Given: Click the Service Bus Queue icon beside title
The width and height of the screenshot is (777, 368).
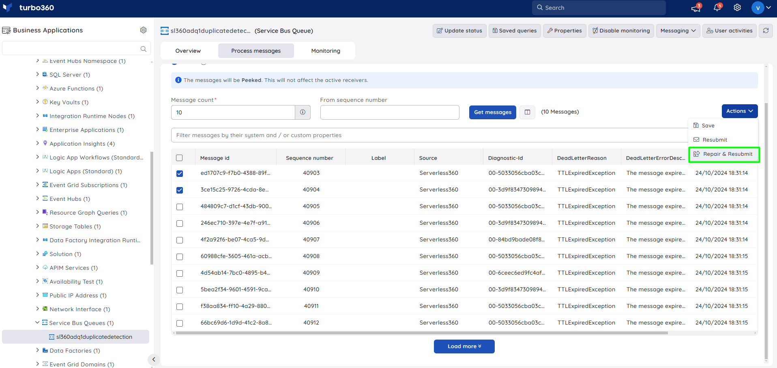Looking at the screenshot, I should (165, 30).
